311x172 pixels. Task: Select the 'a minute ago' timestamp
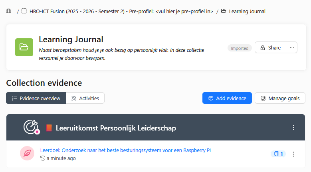click(x=61, y=158)
